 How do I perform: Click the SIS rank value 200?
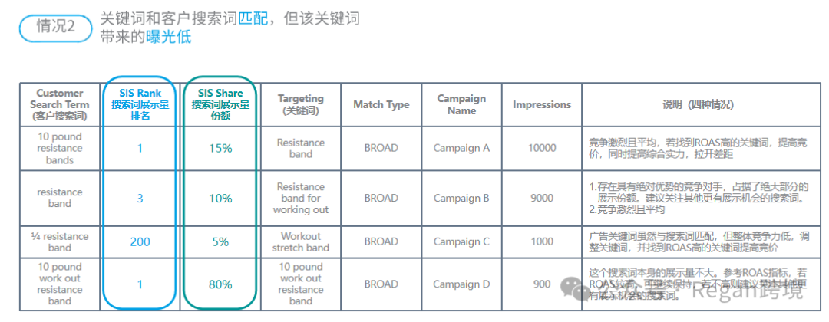pos(140,242)
